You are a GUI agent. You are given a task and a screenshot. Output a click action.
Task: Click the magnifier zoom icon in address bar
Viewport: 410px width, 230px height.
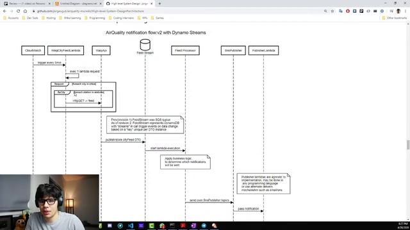point(325,11)
